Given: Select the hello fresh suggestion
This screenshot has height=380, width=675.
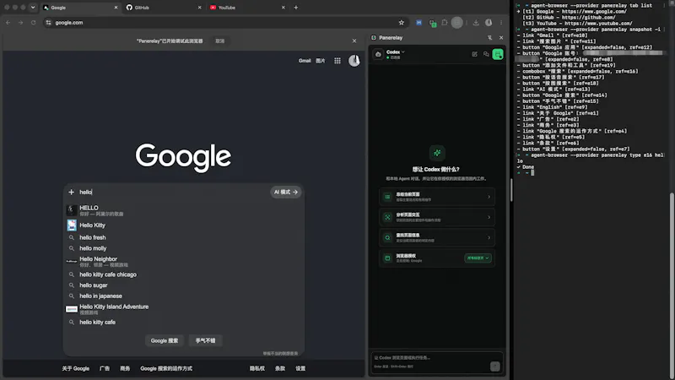Looking at the screenshot, I should pos(184,237).
